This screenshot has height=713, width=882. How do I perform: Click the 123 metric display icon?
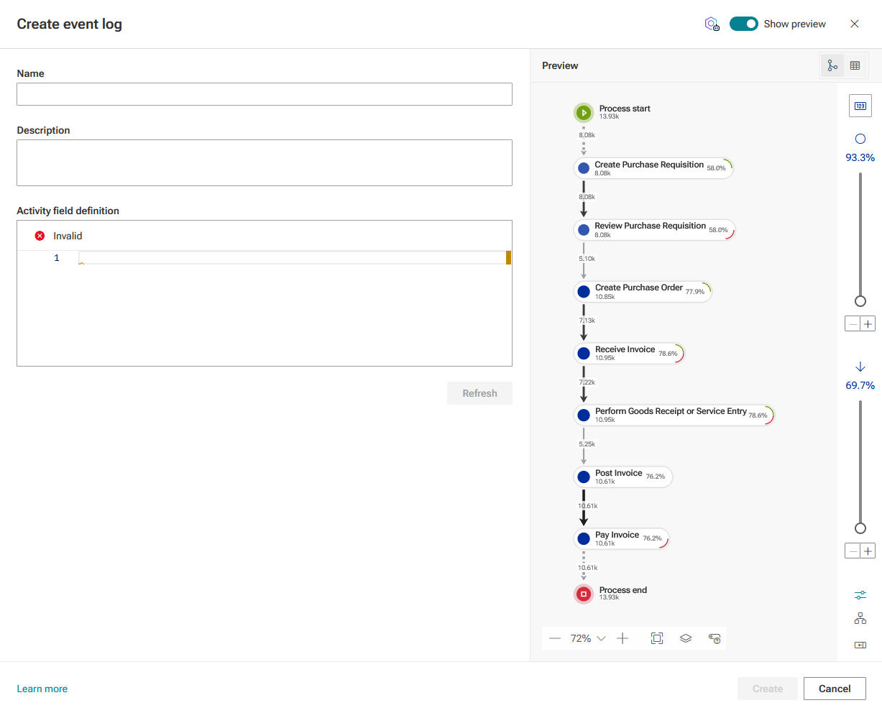click(860, 106)
